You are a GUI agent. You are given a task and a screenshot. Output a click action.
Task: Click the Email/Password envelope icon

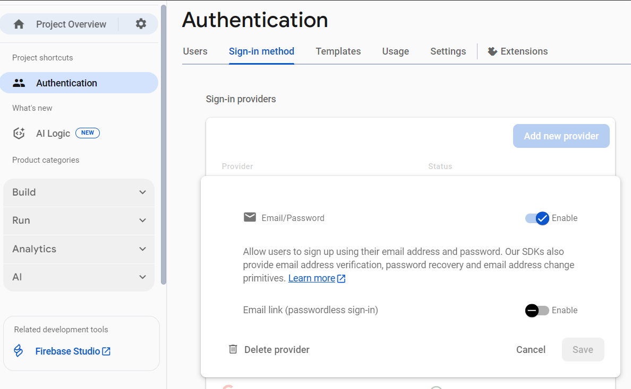(x=250, y=217)
